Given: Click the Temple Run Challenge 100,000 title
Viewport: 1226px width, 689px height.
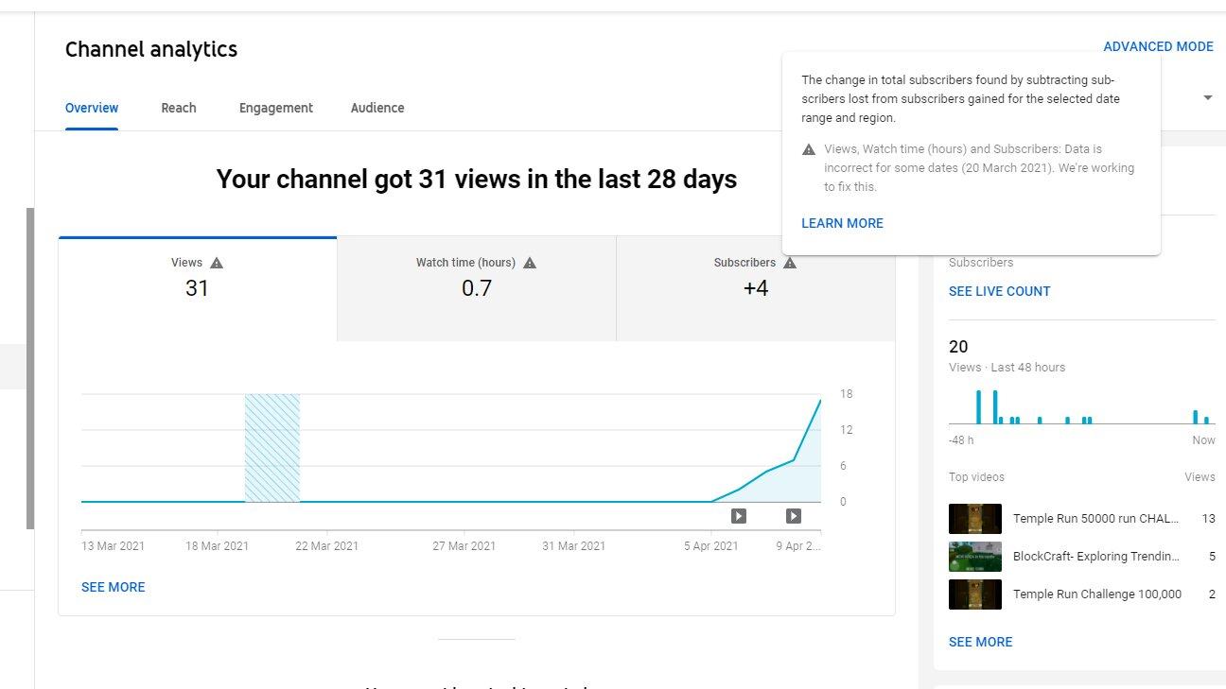Looking at the screenshot, I should point(1097,594).
